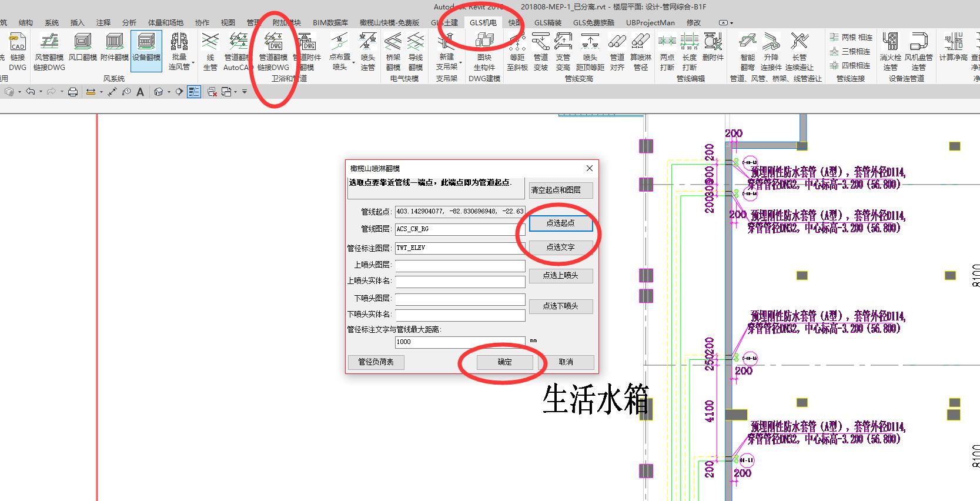Click the Print icon in quick access toolbar
This screenshot has height=501, width=980.
pyautogui.click(x=73, y=92)
